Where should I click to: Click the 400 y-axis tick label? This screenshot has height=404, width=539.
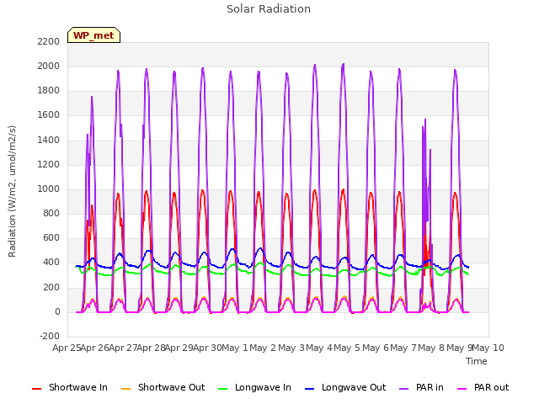(x=51, y=263)
